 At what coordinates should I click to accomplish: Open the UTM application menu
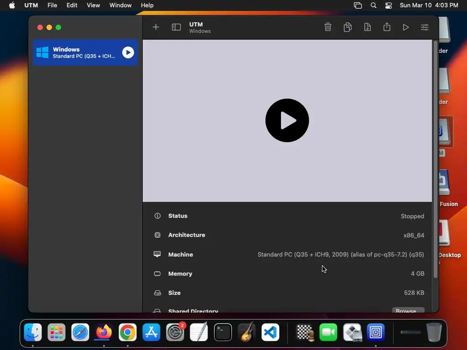click(x=31, y=5)
